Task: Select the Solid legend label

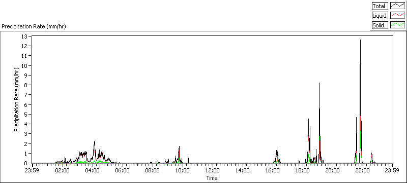Action: (380, 25)
